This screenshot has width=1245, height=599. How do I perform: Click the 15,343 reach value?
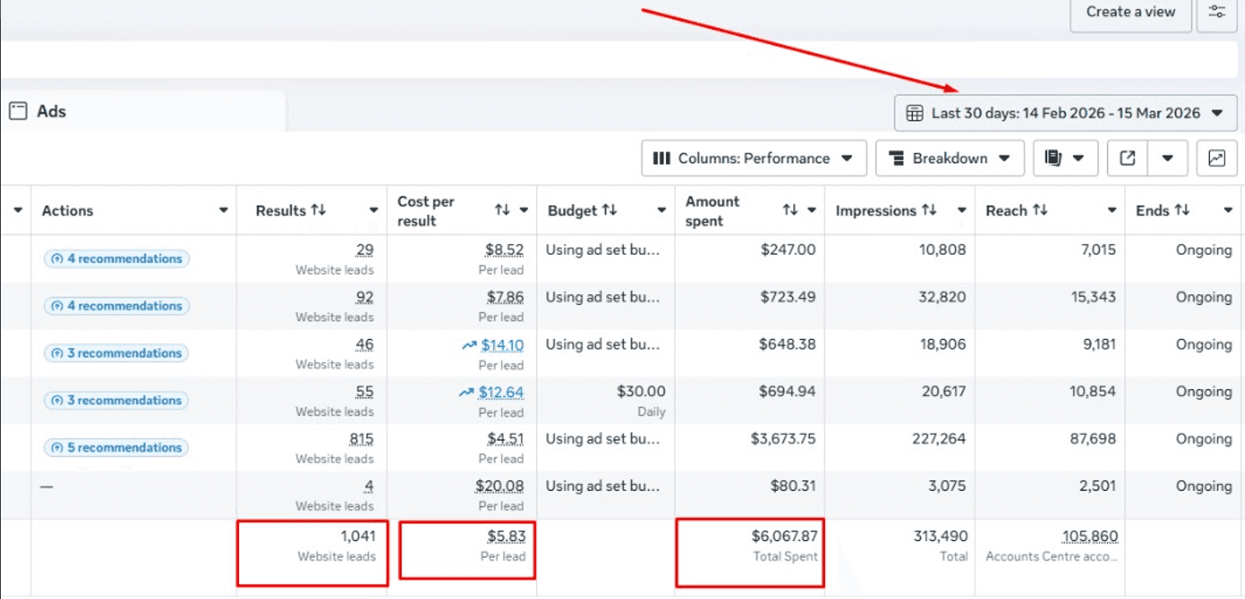point(1093,298)
